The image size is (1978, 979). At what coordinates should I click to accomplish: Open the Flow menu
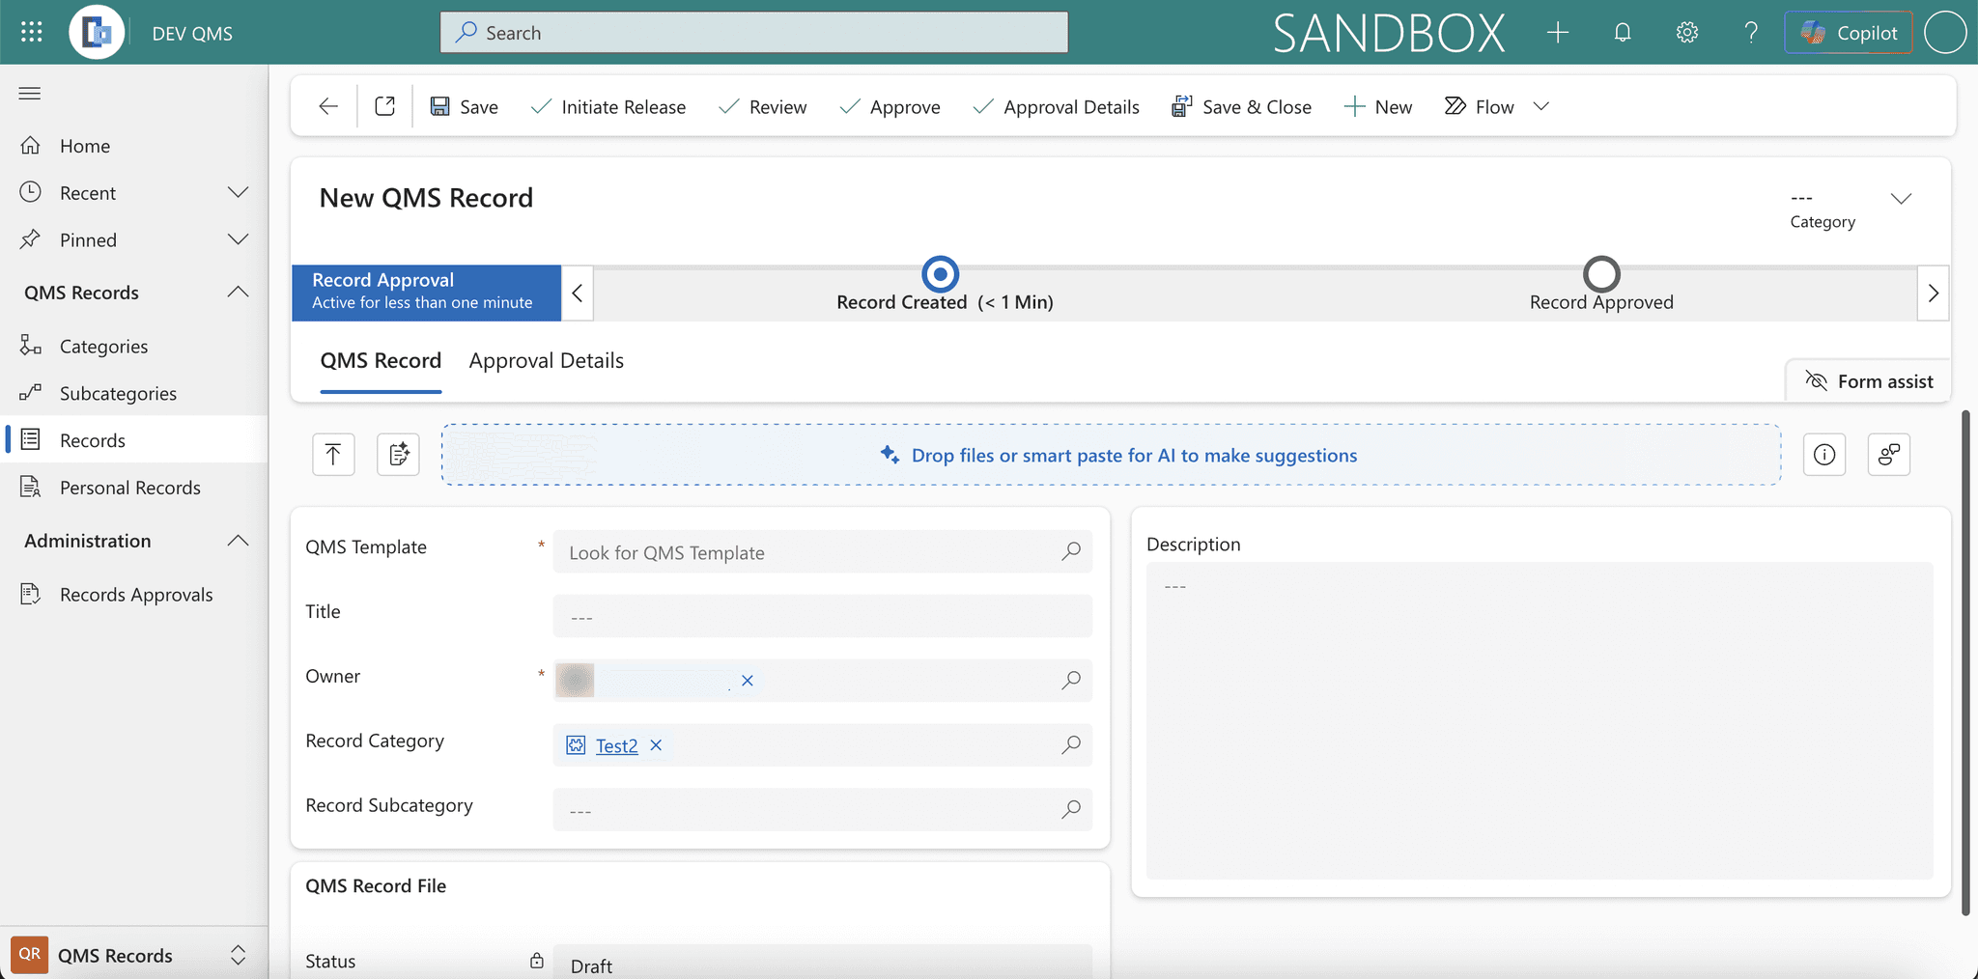[1480, 106]
